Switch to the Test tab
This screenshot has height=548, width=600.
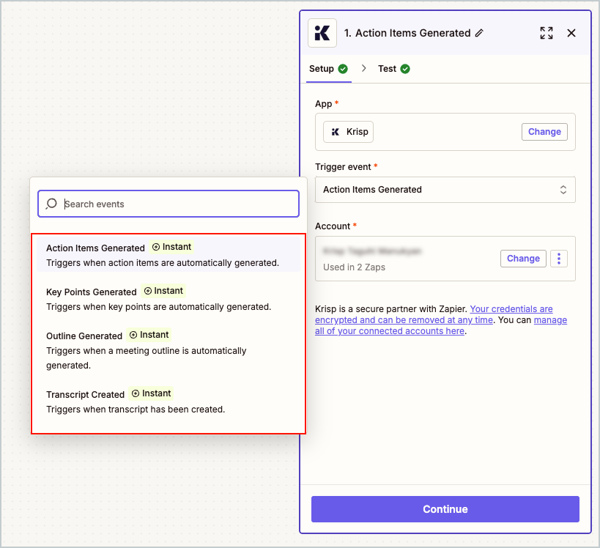pos(393,69)
